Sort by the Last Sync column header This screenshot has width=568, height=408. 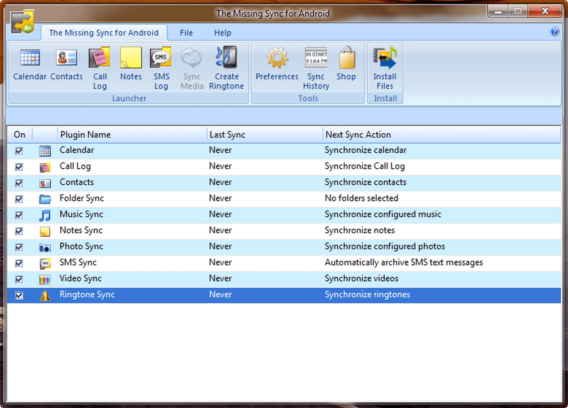point(265,135)
